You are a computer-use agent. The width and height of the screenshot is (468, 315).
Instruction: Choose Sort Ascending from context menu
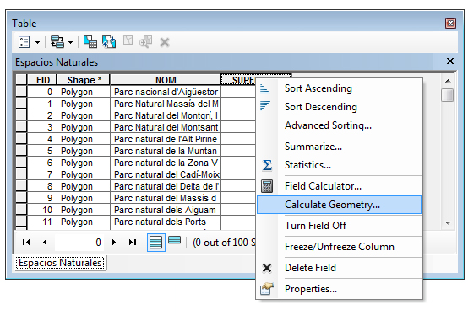339,88
